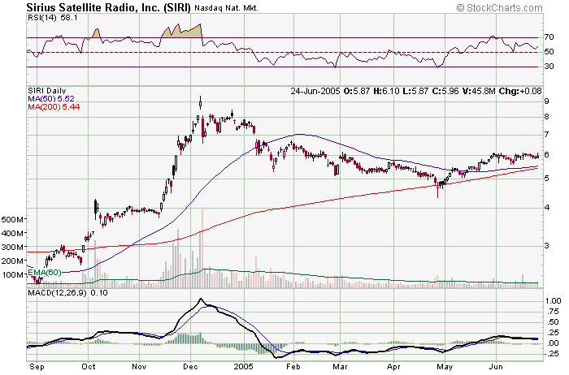Click the 50-day MA peak near February

(298, 135)
